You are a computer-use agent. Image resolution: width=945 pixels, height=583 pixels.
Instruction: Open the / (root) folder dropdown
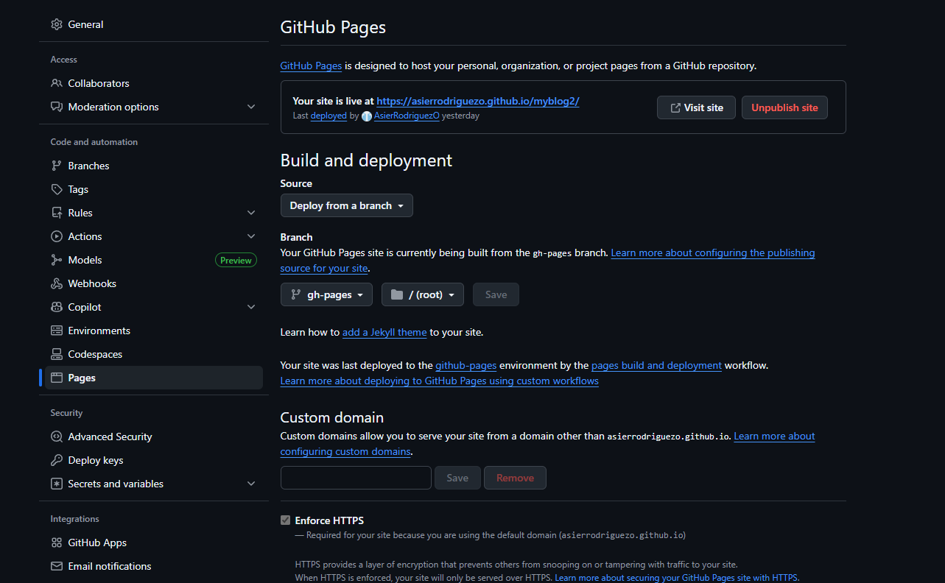tap(422, 294)
